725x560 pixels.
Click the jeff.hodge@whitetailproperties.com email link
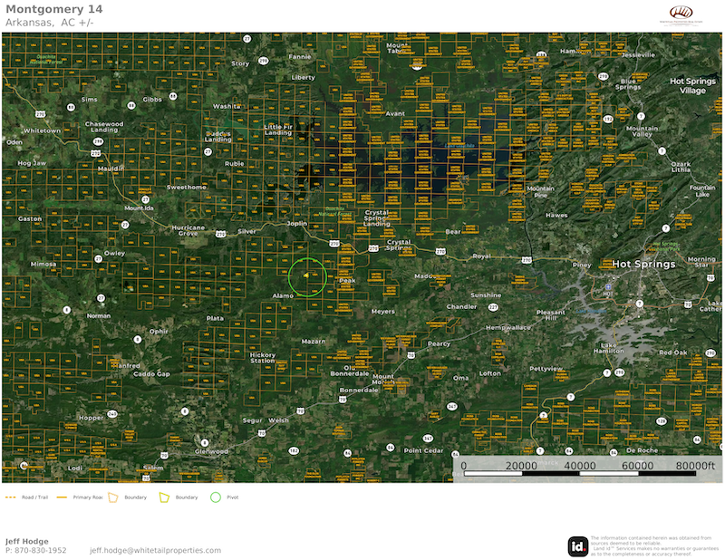click(155, 550)
